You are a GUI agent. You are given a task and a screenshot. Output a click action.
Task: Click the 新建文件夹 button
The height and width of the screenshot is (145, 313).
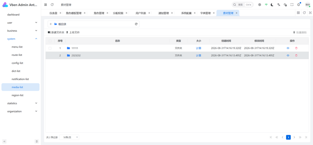(x=56, y=32)
